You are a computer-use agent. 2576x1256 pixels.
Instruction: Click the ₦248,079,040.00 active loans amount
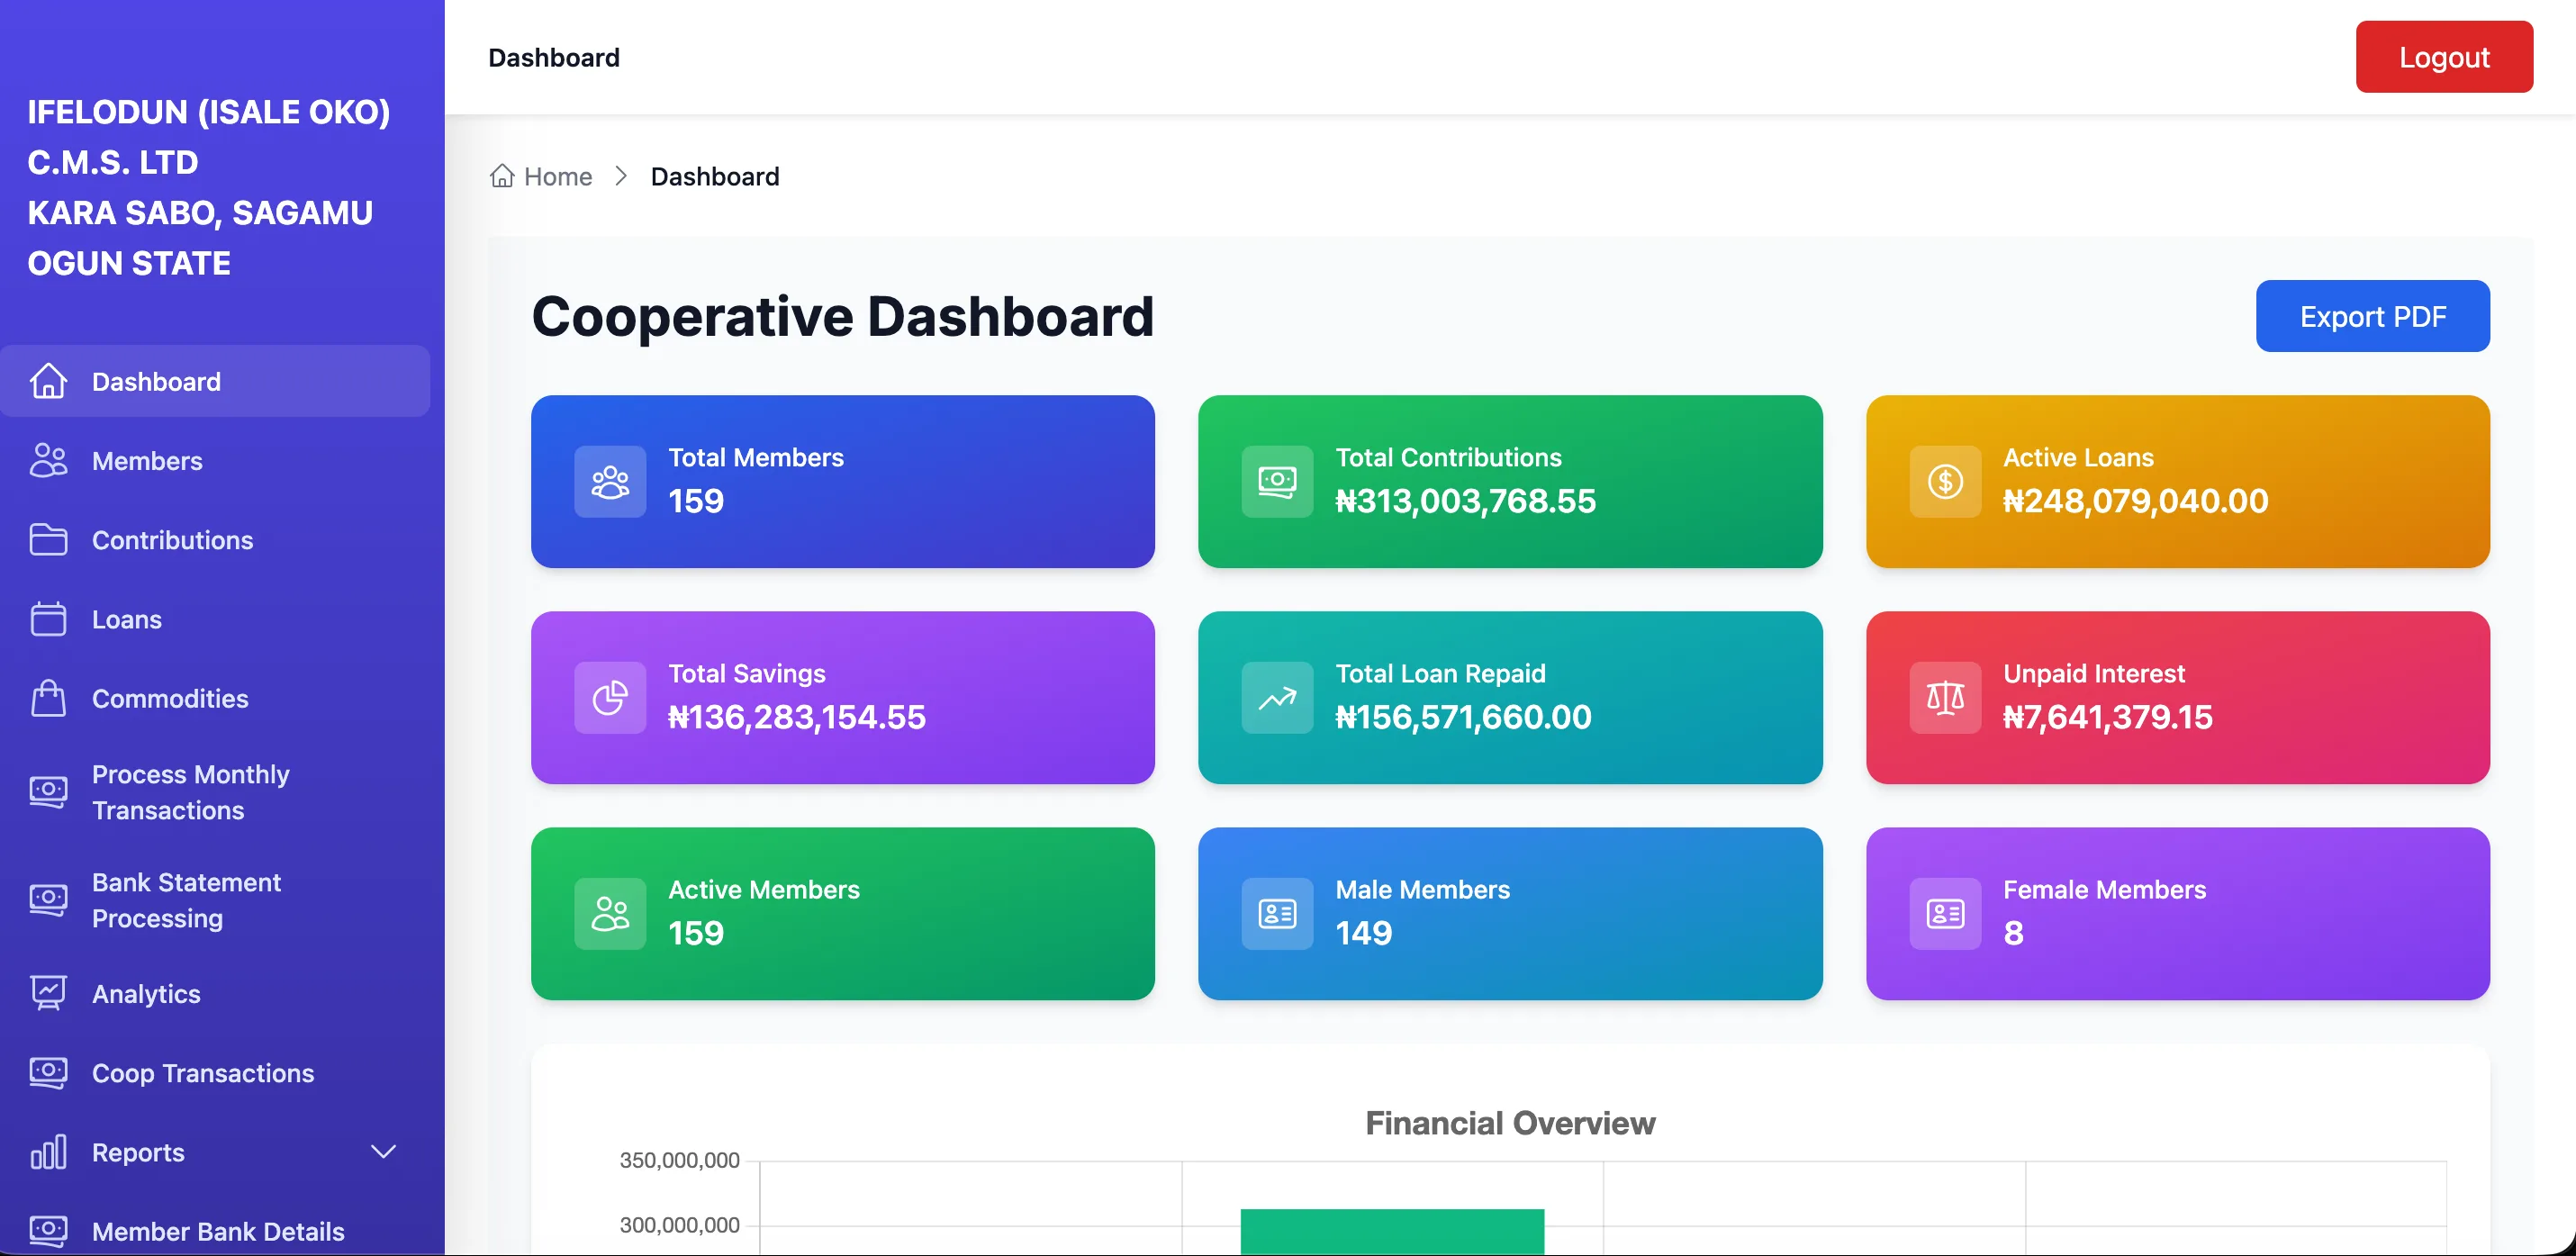[x=2135, y=500]
